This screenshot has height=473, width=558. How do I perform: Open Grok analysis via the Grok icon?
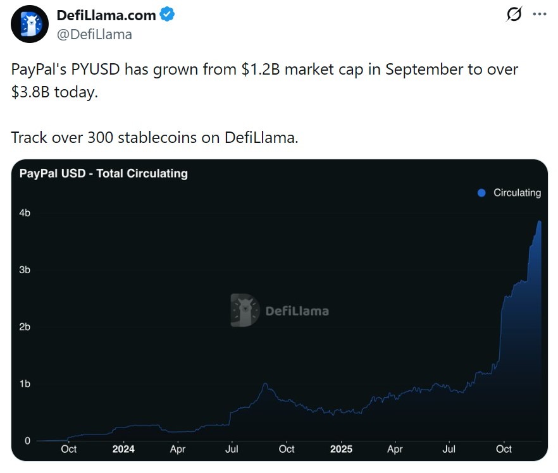pyautogui.click(x=516, y=13)
